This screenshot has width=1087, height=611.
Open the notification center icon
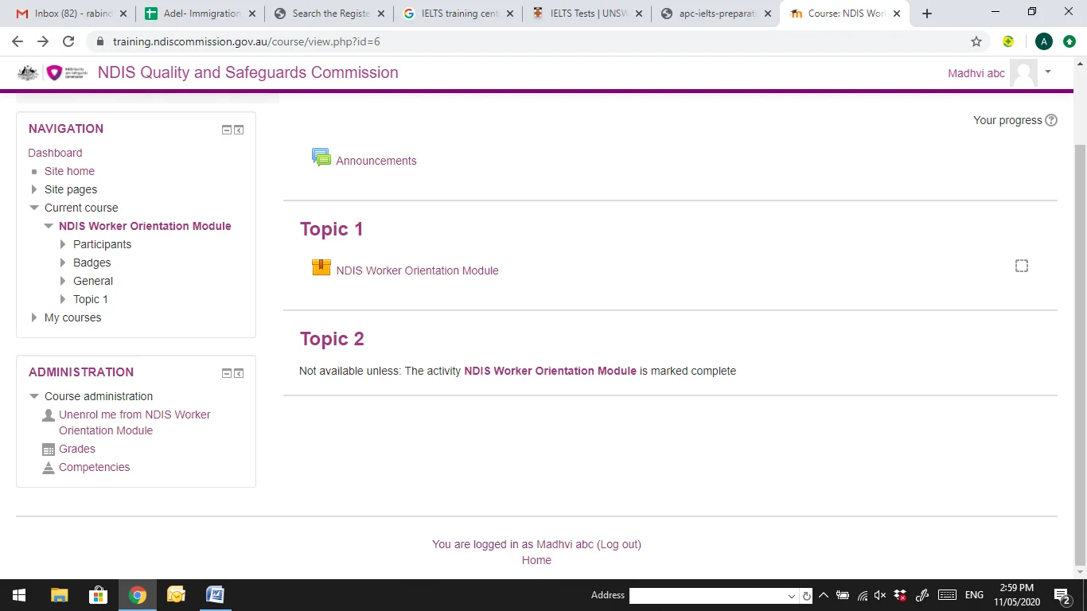tap(1062, 596)
